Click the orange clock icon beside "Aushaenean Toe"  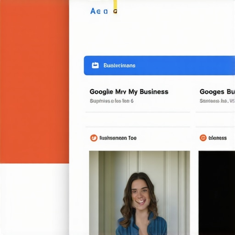click(x=94, y=138)
